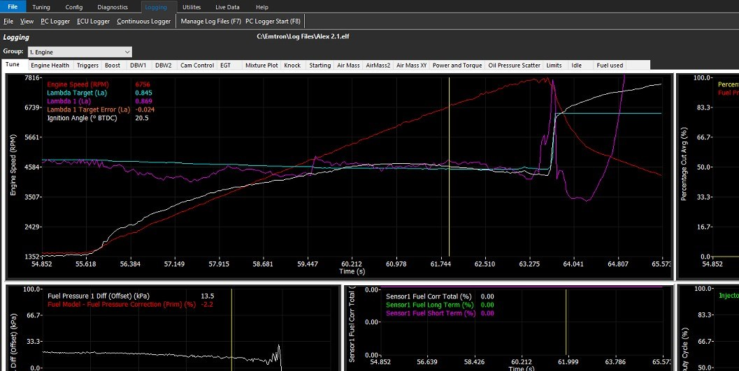Switch to Oil Pressure Scatter tab

coord(514,66)
